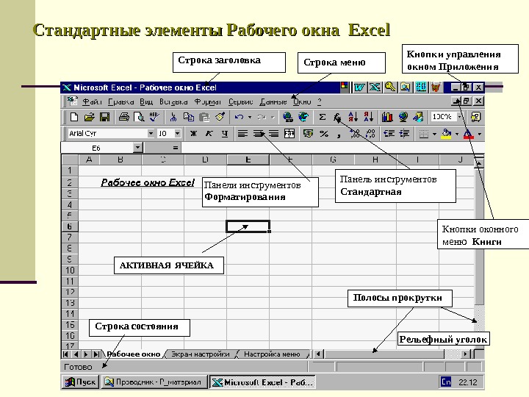Sort descending with the Я-A icon

pyautogui.click(x=368, y=117)
